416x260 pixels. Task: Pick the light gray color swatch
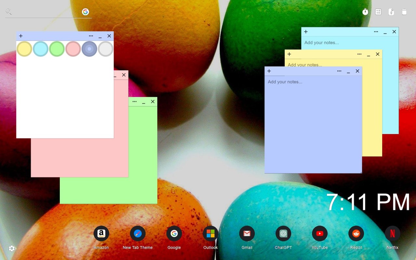point(106,49)
